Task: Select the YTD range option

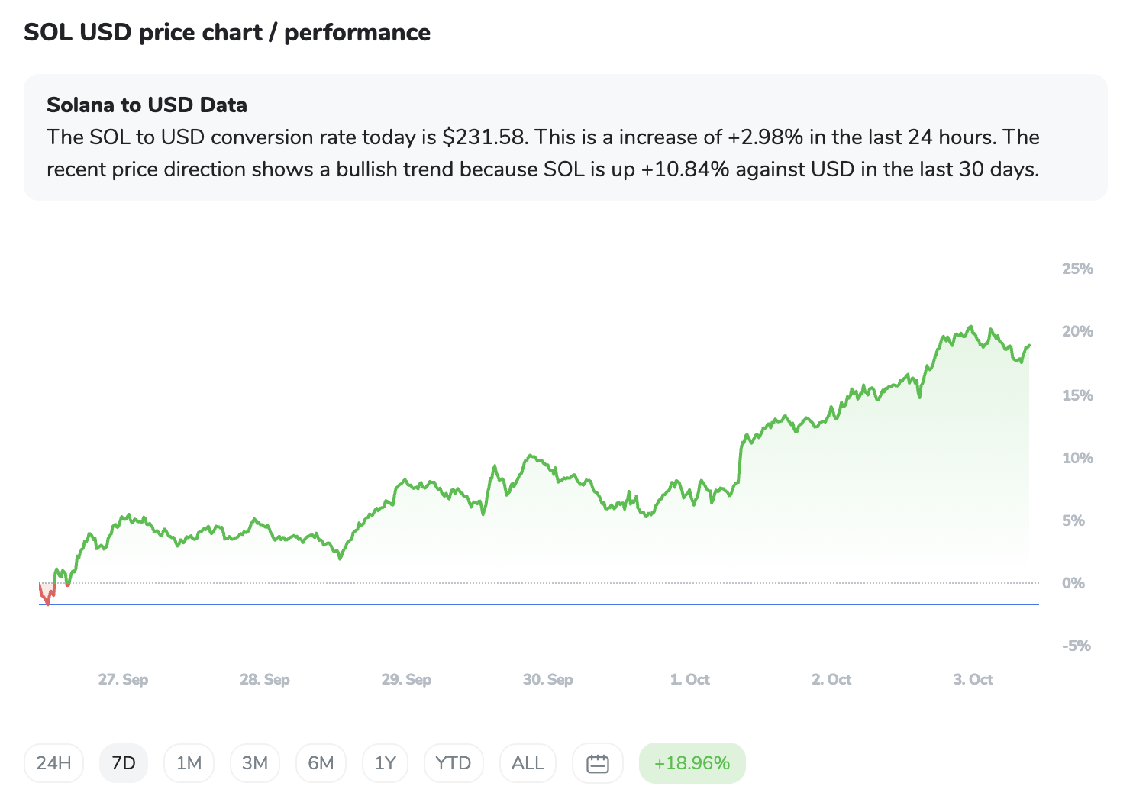Action: 453,763
